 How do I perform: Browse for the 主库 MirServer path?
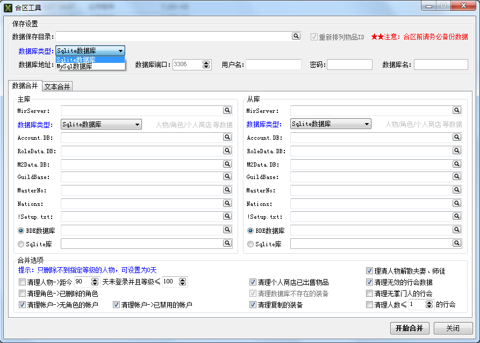(x=226, y=110)
